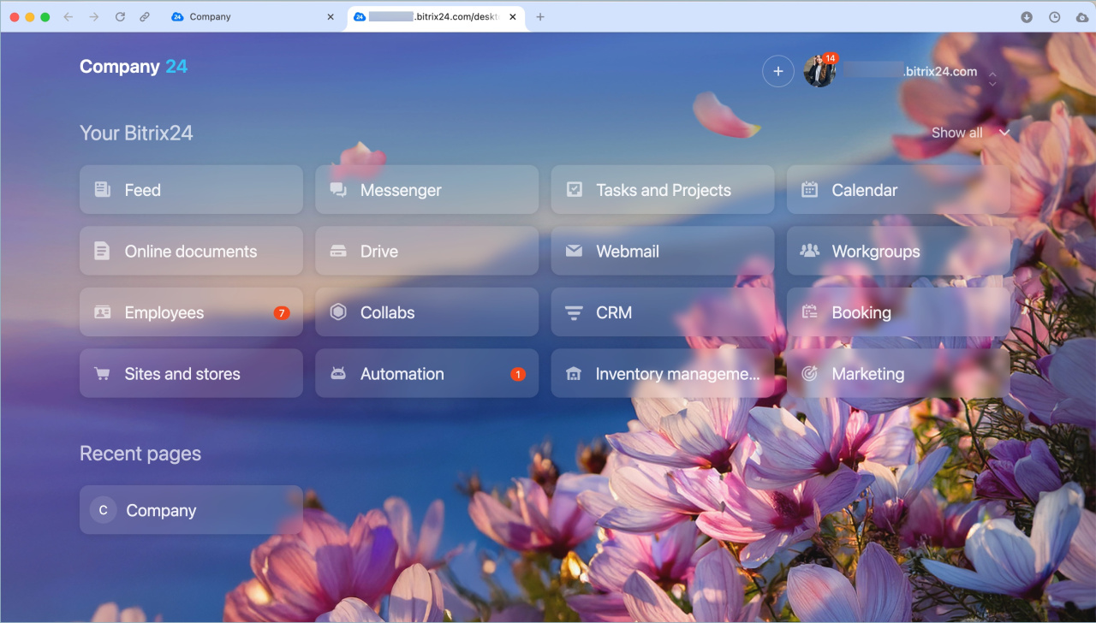Select the bitrix24.com desktop browser tab
1096x623 pixels.
pos(436,17)
